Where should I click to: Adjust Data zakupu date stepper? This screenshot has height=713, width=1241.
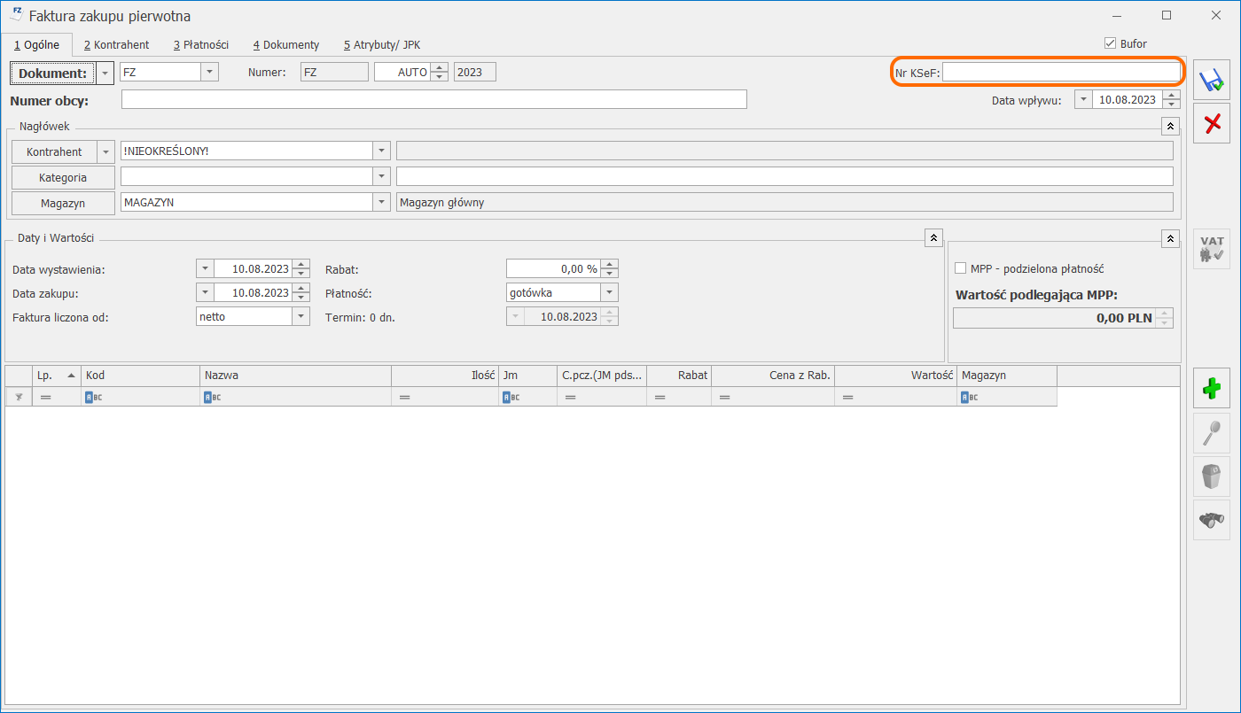tap(301, 292)
